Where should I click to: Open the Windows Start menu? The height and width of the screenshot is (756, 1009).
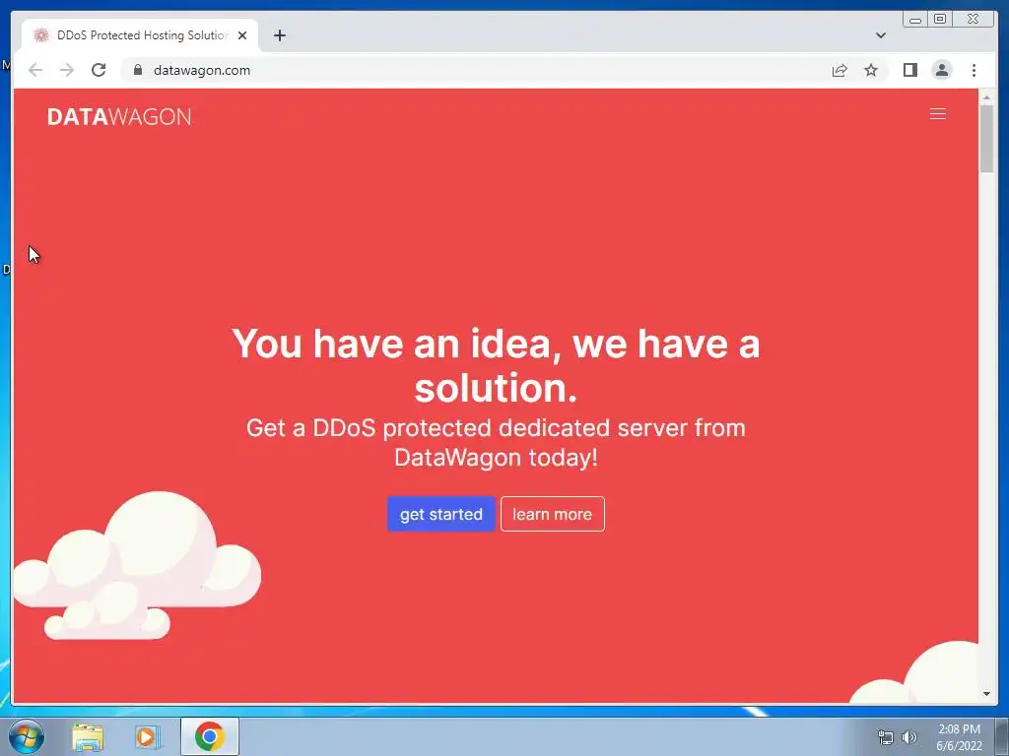click(x=27, y=736)
